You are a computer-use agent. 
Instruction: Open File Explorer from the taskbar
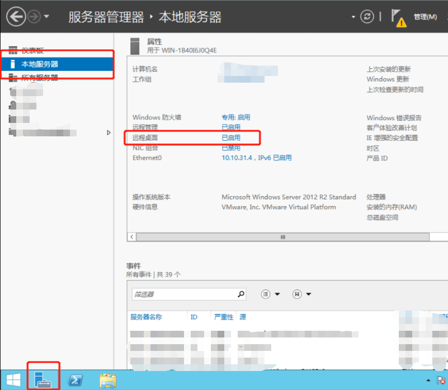pos(108,381)
